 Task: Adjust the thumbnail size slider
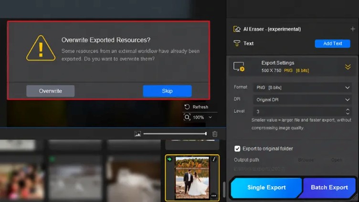175,134
